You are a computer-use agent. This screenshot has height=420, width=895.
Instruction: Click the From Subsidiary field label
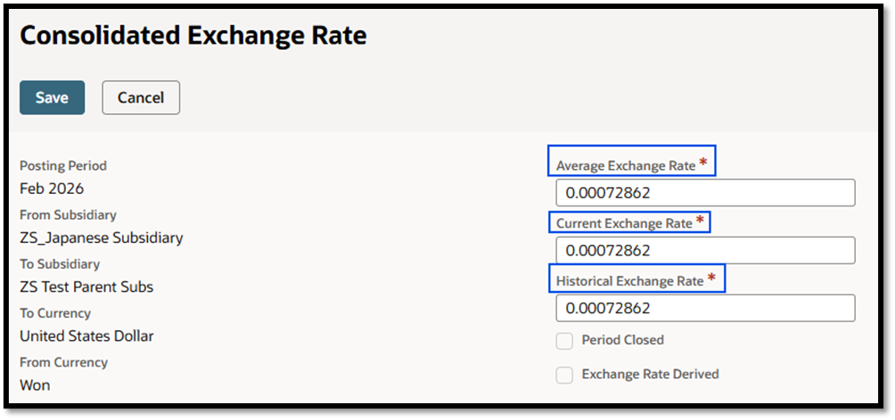pyautogui.click(x=68, y=214)
